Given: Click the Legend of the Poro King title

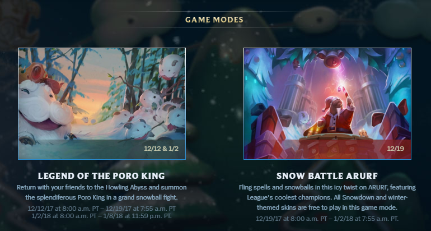Looking at the screenshot, I should click(101, 176).
